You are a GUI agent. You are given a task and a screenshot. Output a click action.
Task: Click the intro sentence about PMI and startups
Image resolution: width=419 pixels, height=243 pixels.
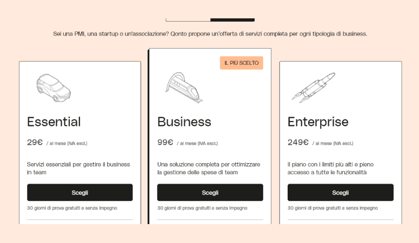point(210,34)
